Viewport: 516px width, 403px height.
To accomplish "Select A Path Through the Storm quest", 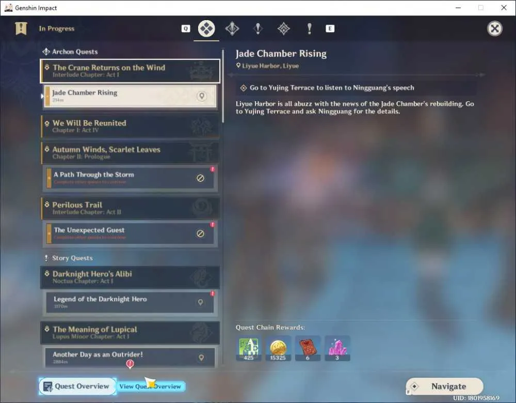I will 130,178.
